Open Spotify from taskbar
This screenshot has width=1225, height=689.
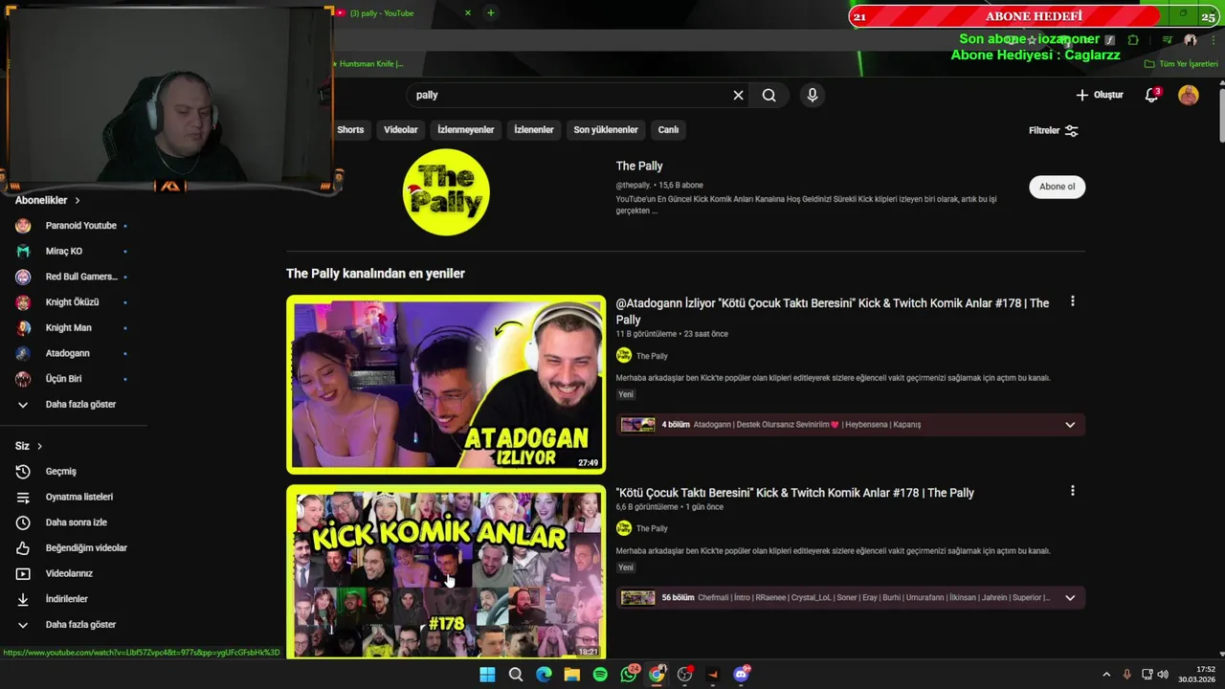click(600, 675)
